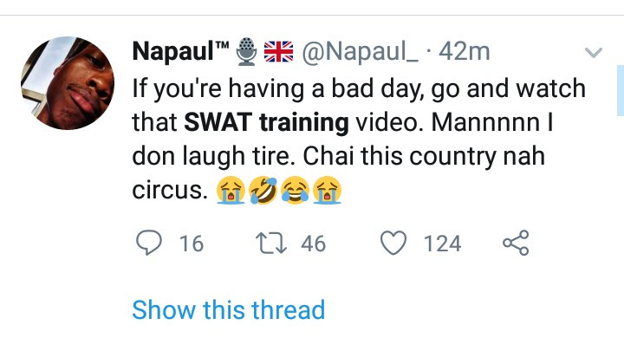
Task: Click the retweet count 46
Action: tap(313, 244)
